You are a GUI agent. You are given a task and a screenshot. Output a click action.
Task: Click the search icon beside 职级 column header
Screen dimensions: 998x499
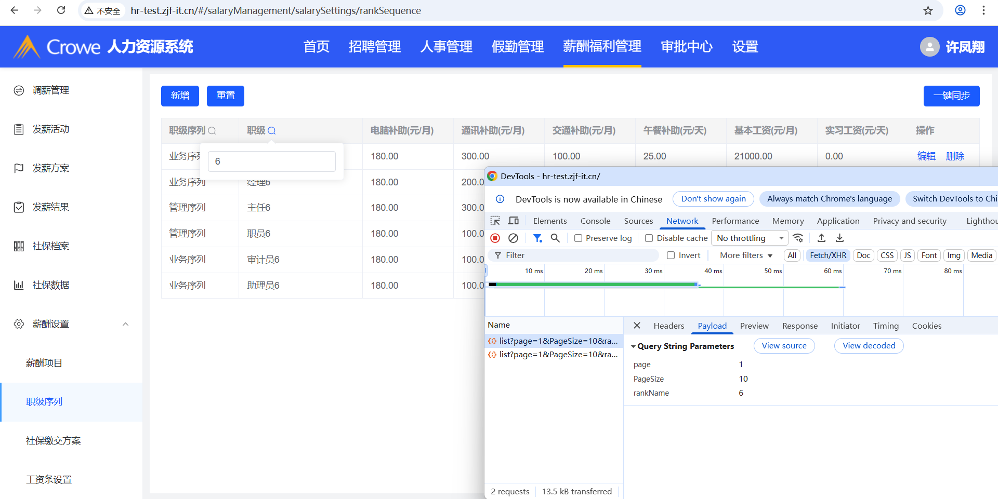click(272, 131)
